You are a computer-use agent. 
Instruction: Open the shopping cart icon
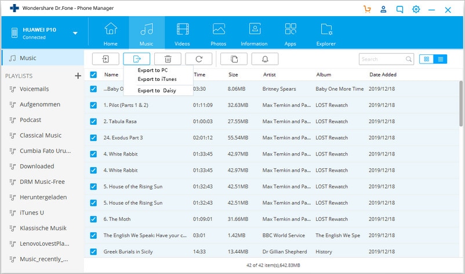coord(367,9)
